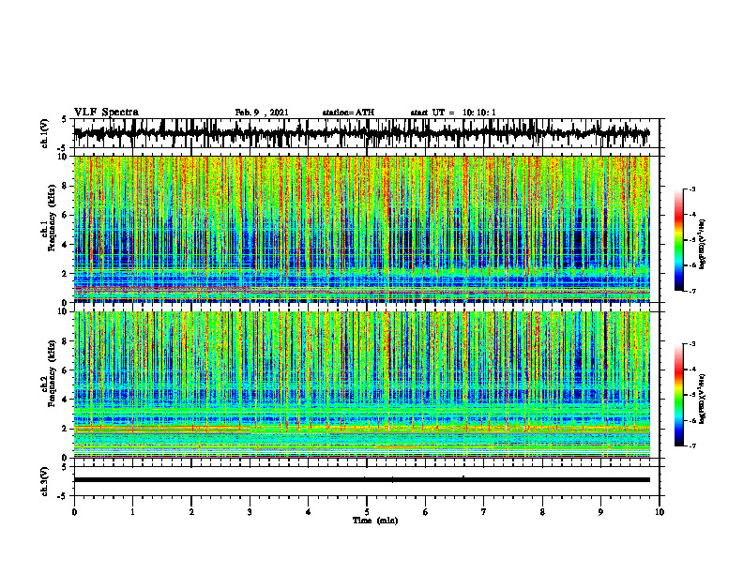Click the 'station= ATH' label

coord(348,113)
